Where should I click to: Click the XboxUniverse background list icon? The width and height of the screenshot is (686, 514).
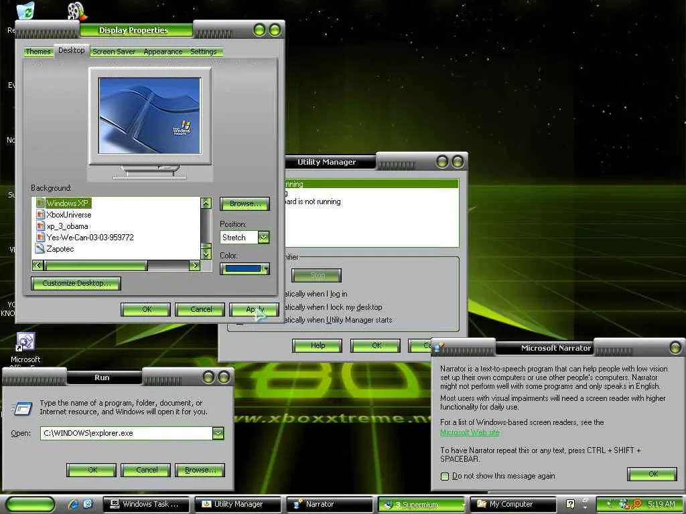click(x=40, y=214)
